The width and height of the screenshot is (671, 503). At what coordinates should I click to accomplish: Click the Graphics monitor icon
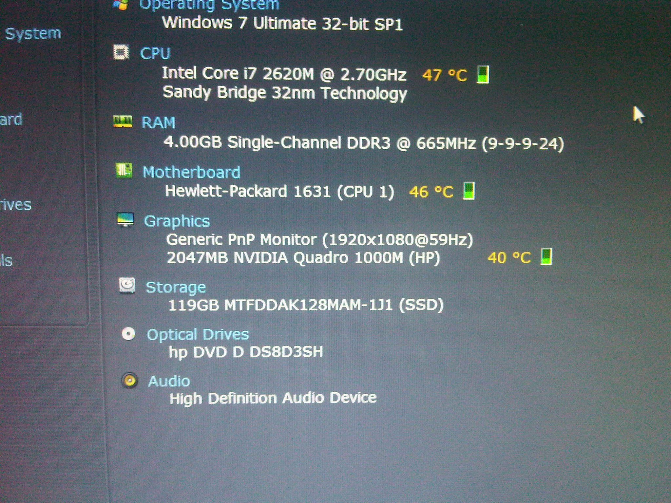tap(125, 219)
